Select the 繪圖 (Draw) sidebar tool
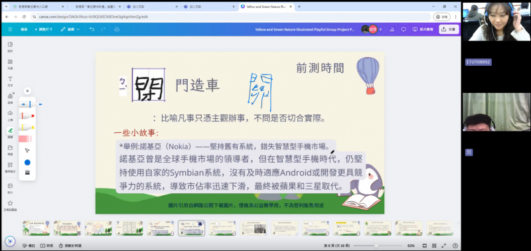This screenshot has height=251, width=531. (10, 133)
